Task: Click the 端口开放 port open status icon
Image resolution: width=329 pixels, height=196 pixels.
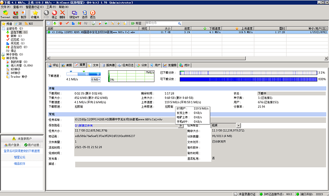Action: (298, 194)
